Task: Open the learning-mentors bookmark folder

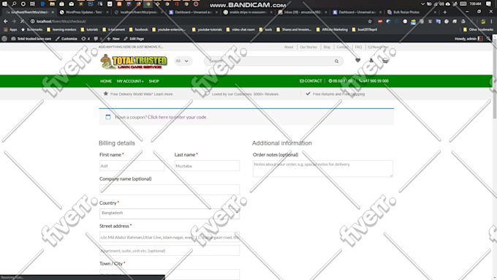Action: click(x=61, y=29)
